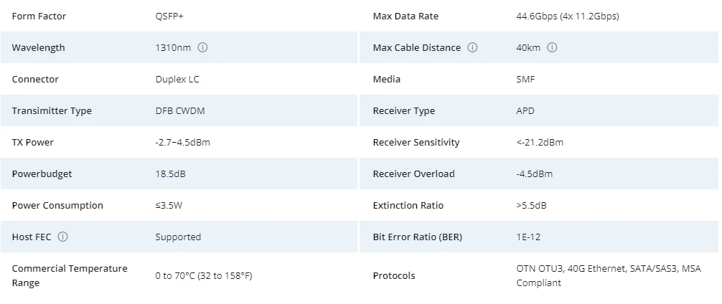Click the APD receiver type value
This screenshot has height=304, width=722.
525,111
